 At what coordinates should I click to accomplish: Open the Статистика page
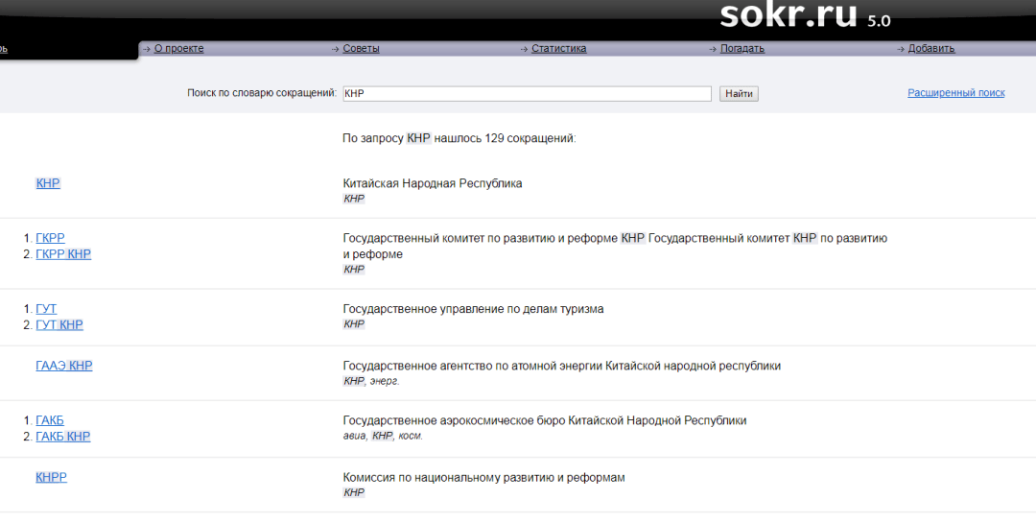tap(558, 49)
